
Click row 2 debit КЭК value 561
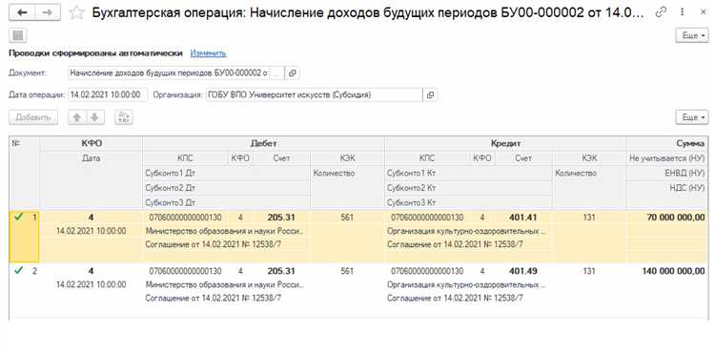coord(347,271)
